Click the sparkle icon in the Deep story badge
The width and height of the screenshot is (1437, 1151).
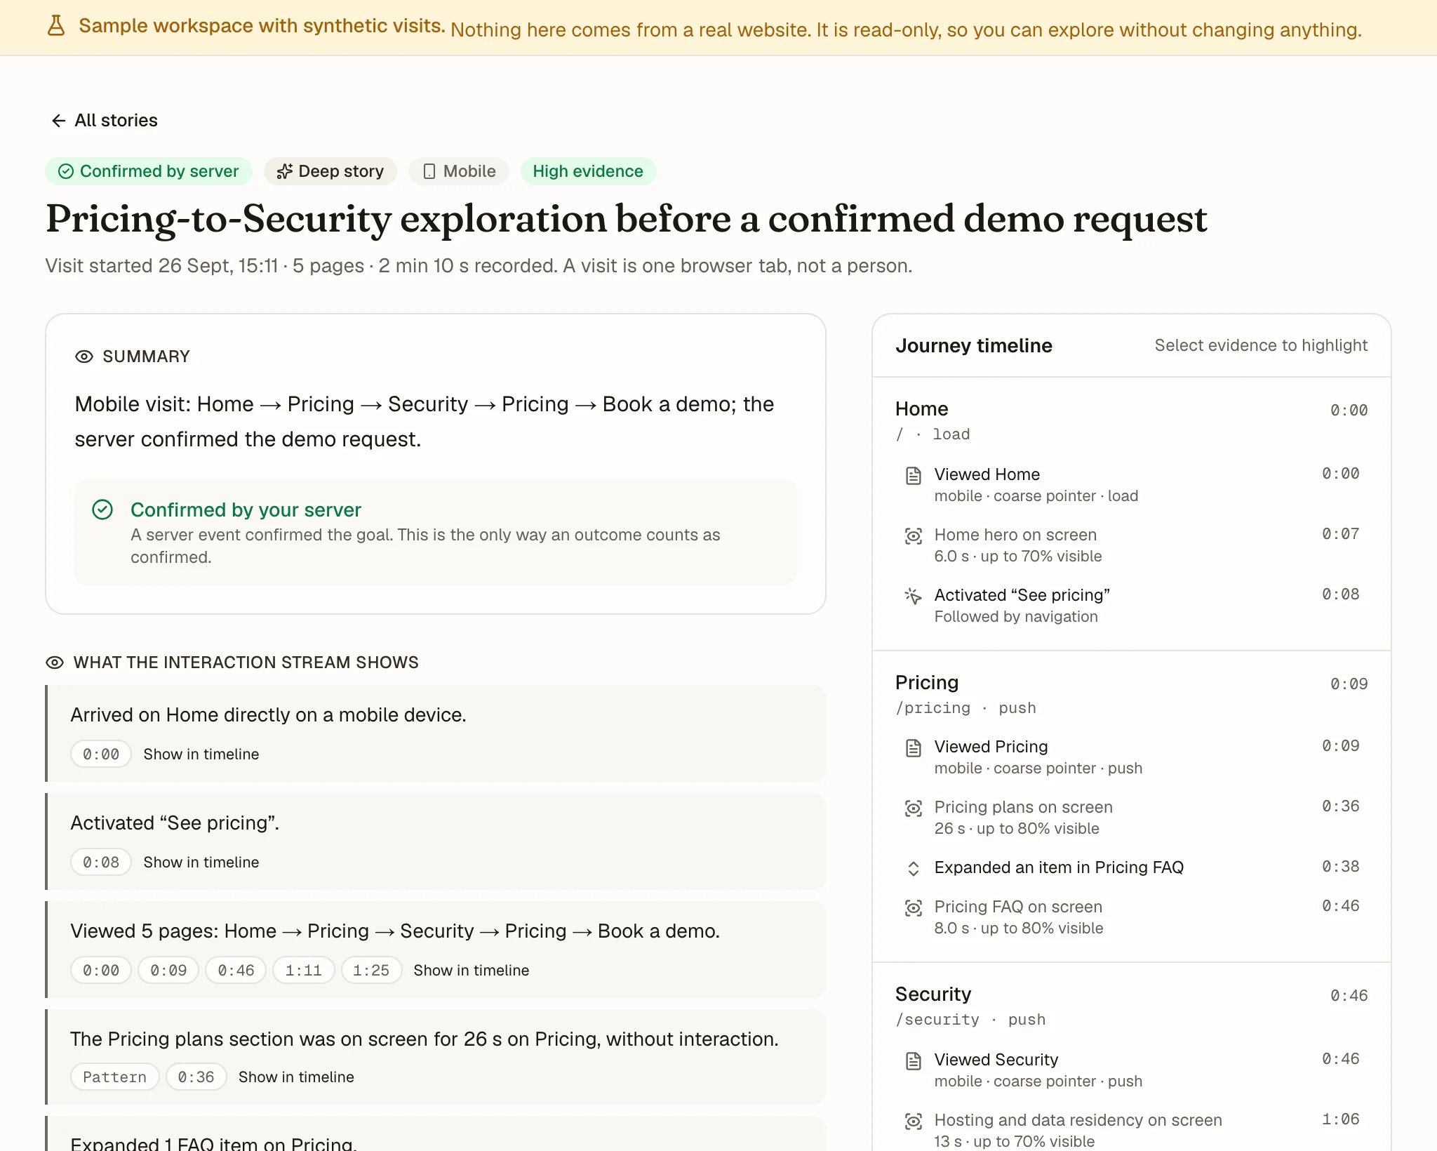click(x=284, y=171)
